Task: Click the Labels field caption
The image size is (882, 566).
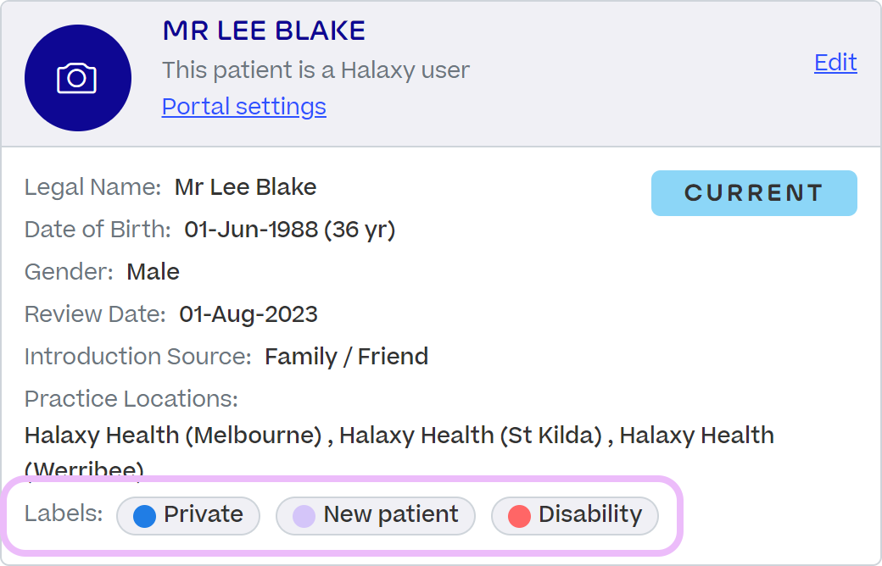Action: (64, 513)
